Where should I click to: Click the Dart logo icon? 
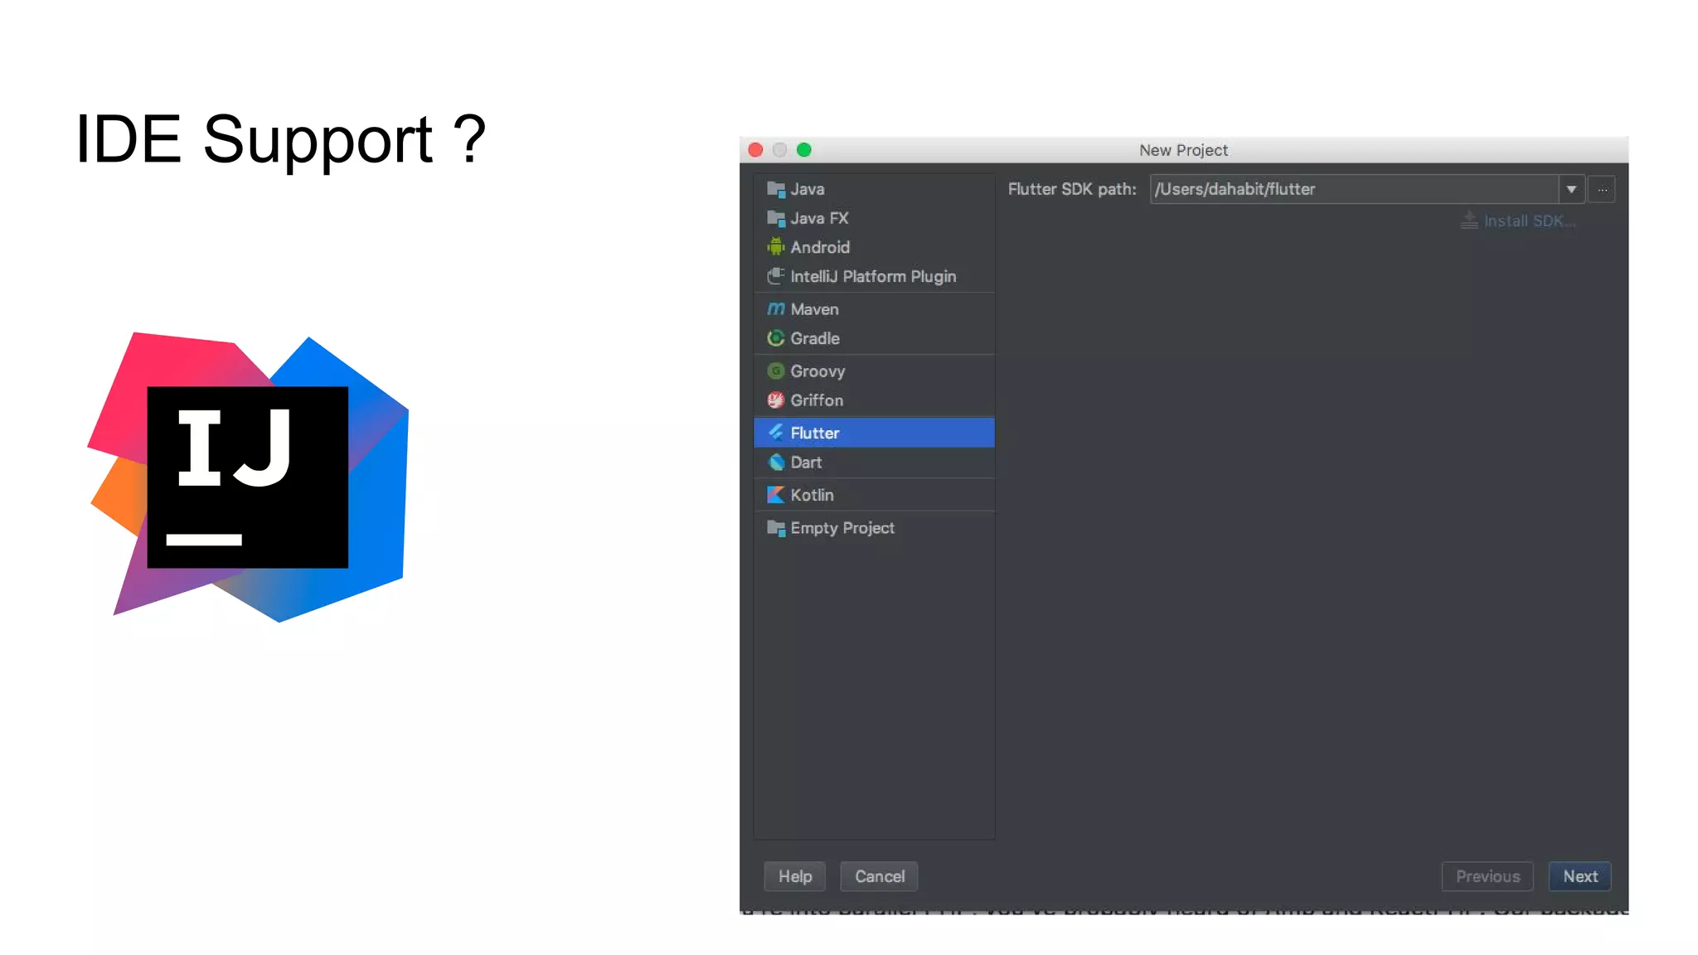pos(776,463)
